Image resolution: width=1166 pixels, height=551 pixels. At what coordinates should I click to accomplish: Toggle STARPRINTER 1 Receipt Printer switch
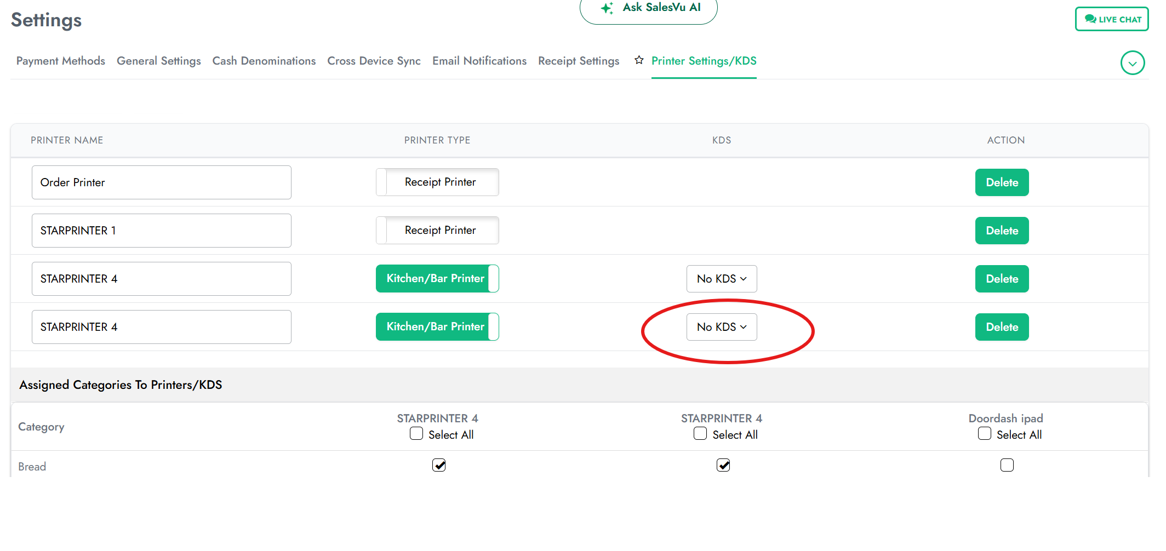[437, 230]
